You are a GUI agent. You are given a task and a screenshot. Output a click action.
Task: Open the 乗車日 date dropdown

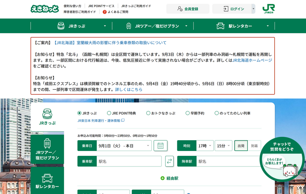[x=124, y=146]
